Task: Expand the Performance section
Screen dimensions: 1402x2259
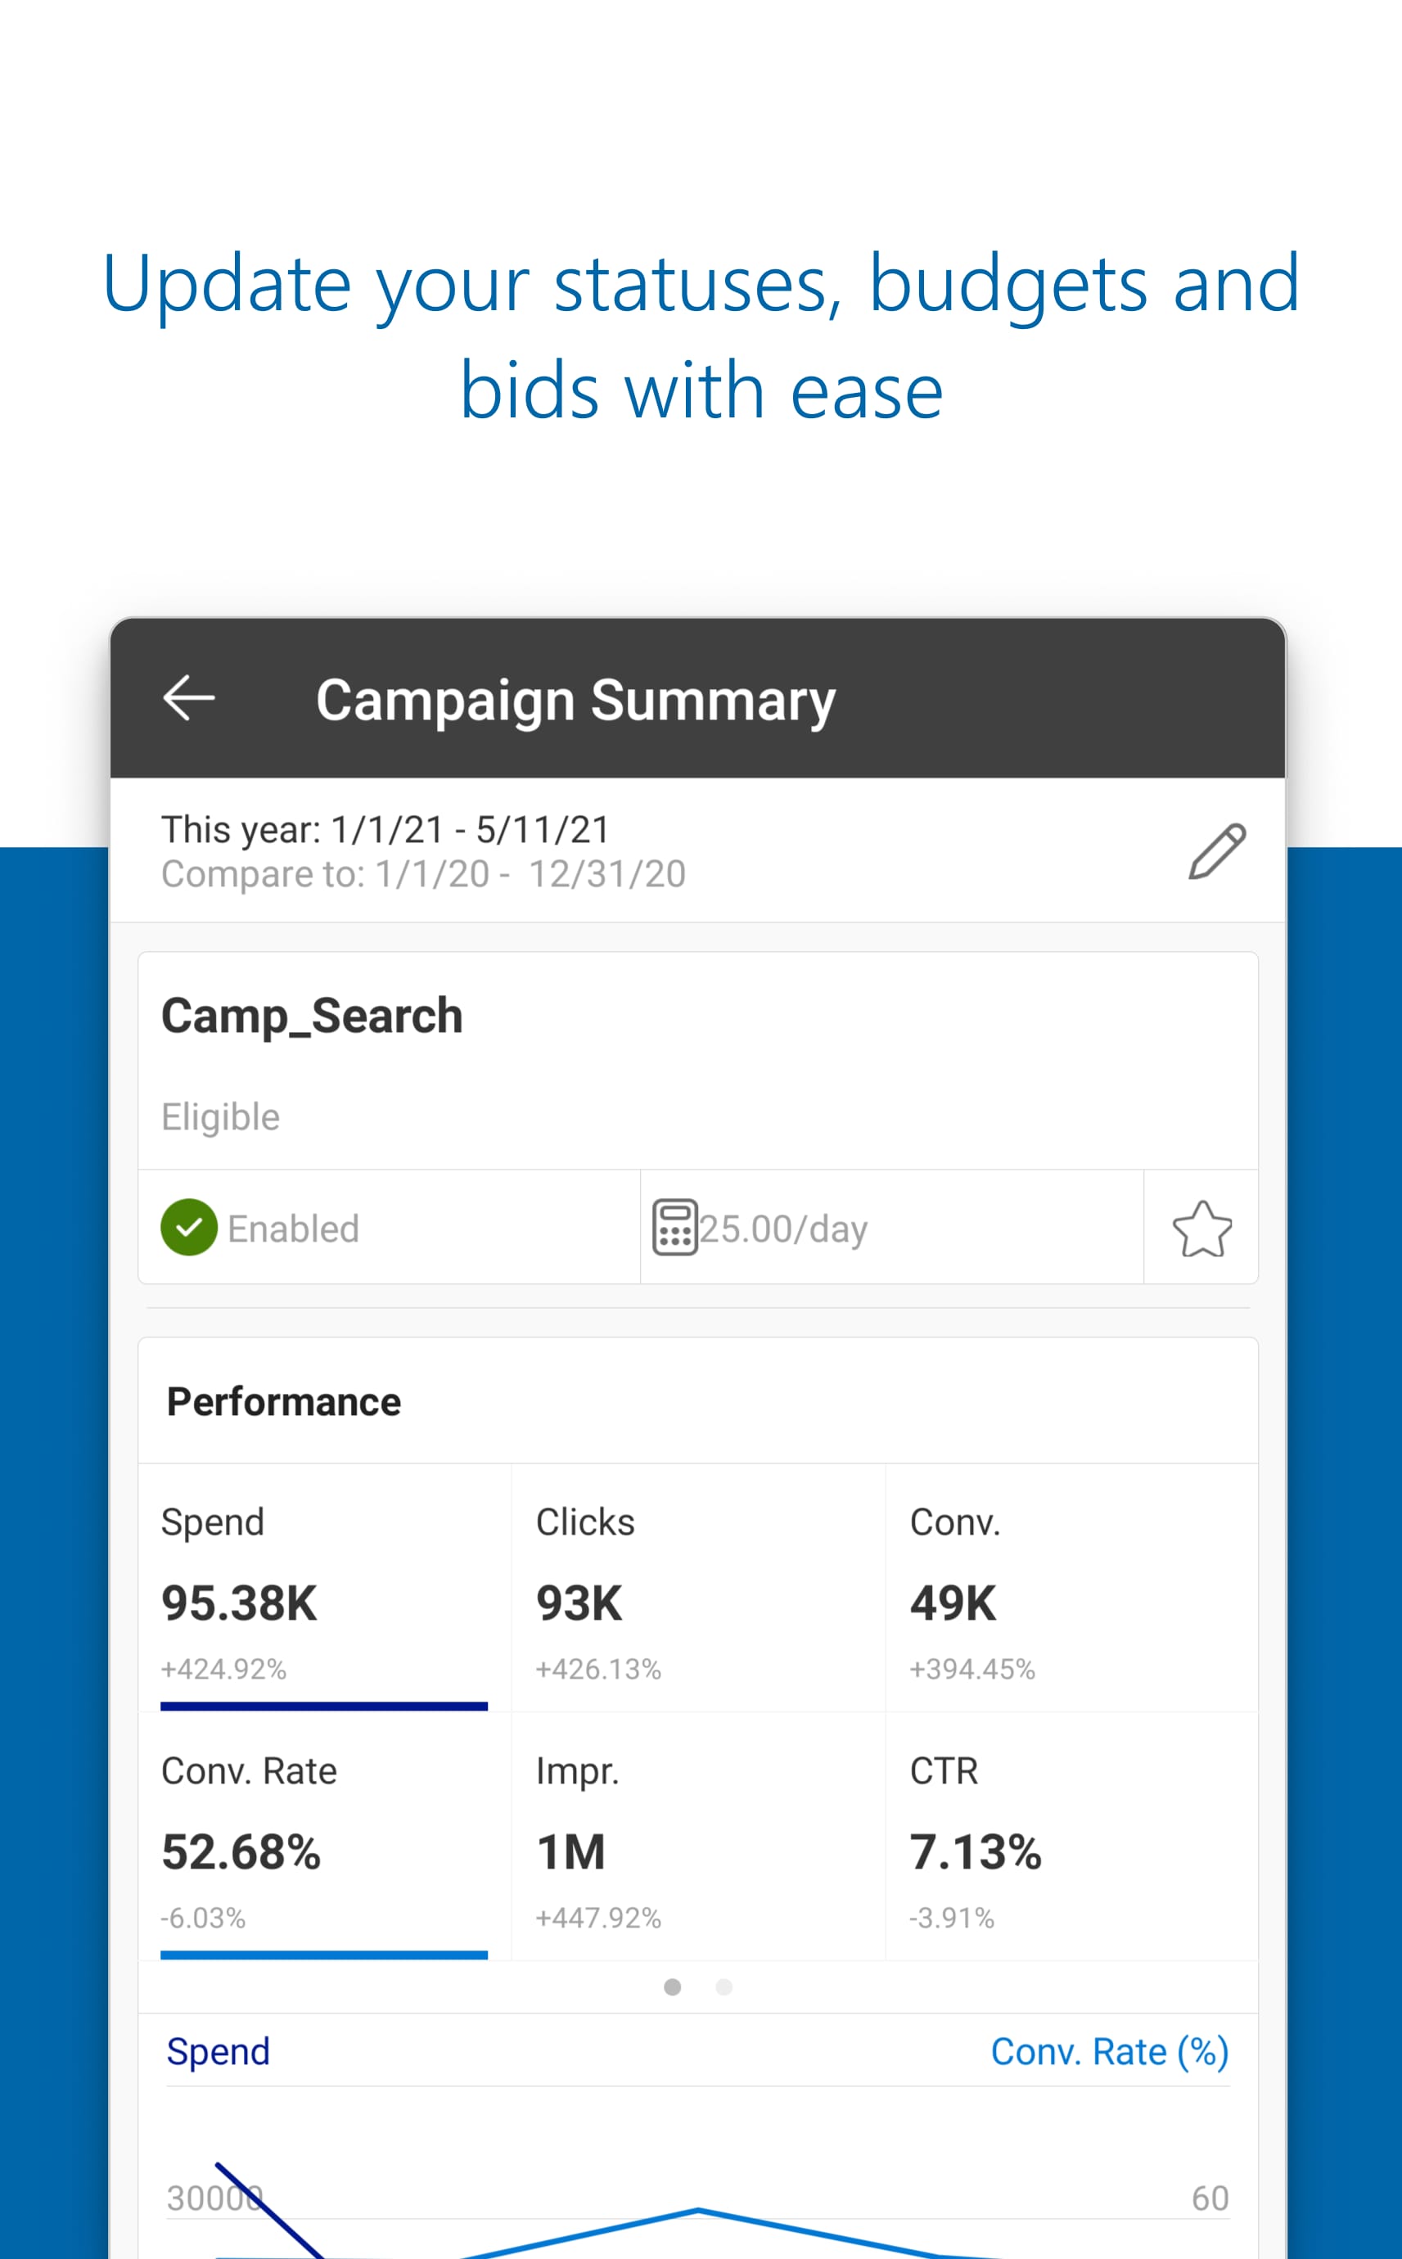Action: (x=283, y=1400)
